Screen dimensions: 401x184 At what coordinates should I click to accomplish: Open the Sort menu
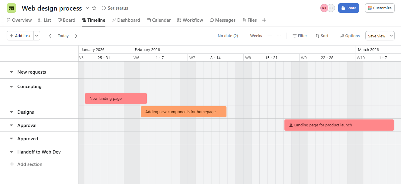click(x=322, y=36)
